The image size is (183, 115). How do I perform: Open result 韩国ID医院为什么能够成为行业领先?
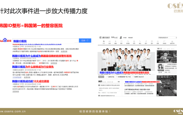click(33, 67)
